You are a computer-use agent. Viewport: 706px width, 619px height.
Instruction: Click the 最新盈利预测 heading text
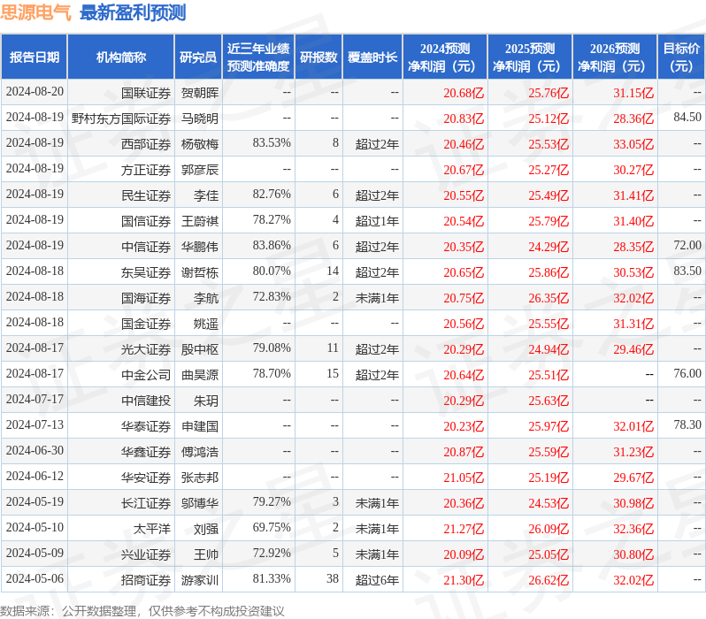coord(133,12)
